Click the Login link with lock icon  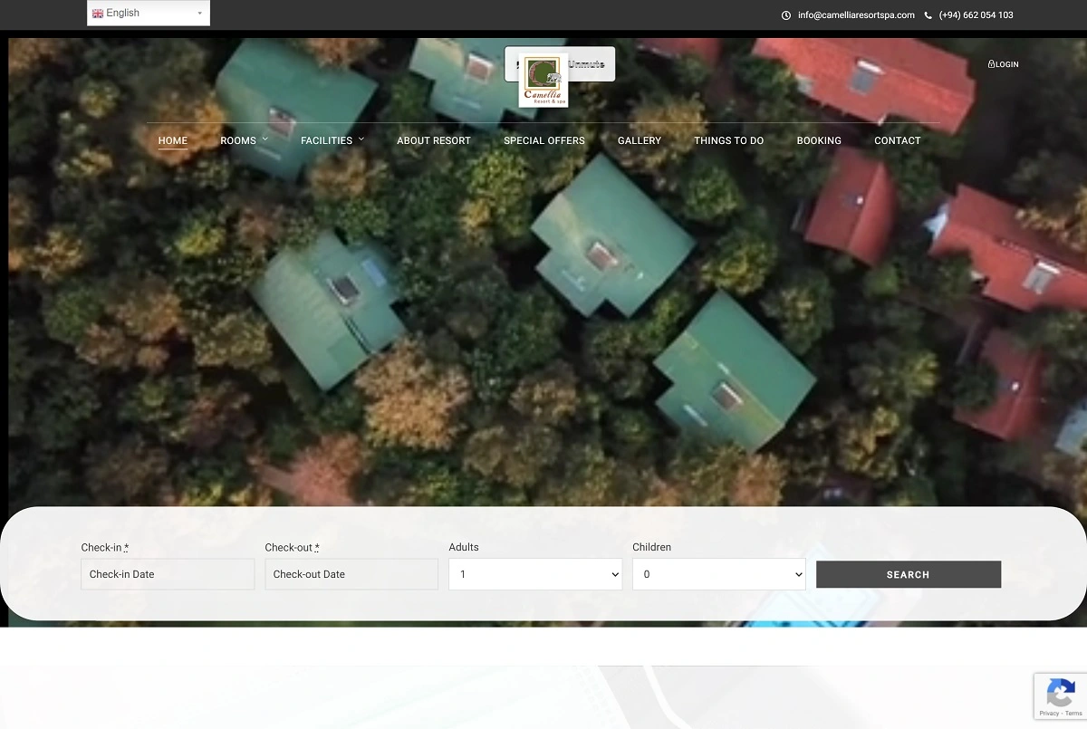1003,64
